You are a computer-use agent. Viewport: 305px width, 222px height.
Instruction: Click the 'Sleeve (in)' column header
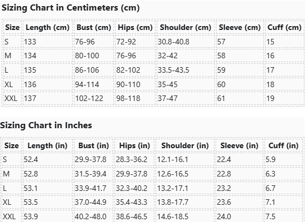[239, 146]
